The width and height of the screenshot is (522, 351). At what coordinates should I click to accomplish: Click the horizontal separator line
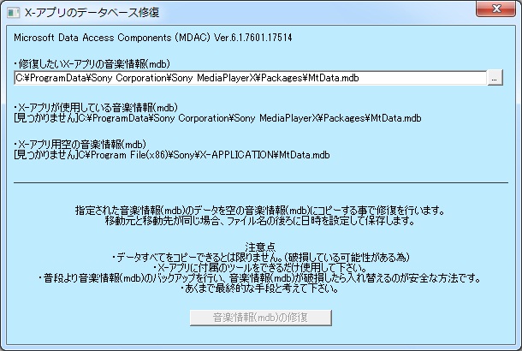pos(260,181)
